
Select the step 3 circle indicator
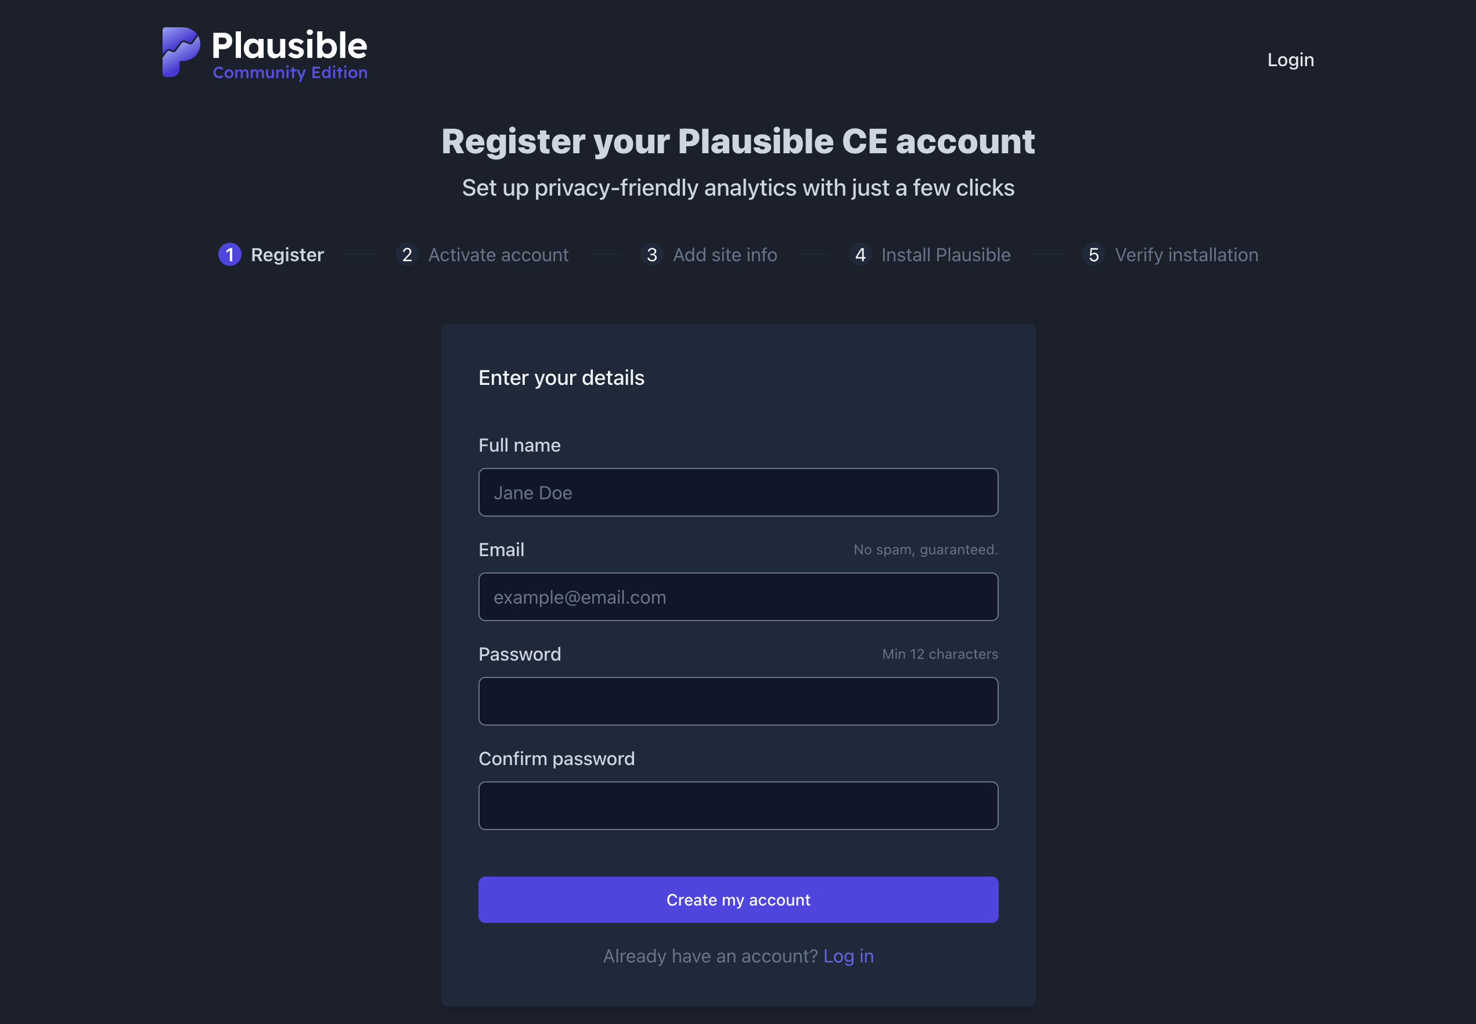652,255
